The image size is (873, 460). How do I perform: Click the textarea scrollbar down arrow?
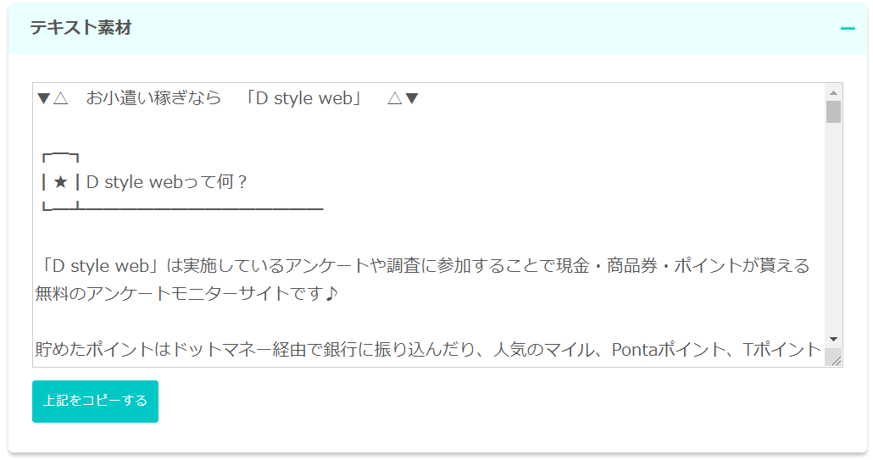833,340
